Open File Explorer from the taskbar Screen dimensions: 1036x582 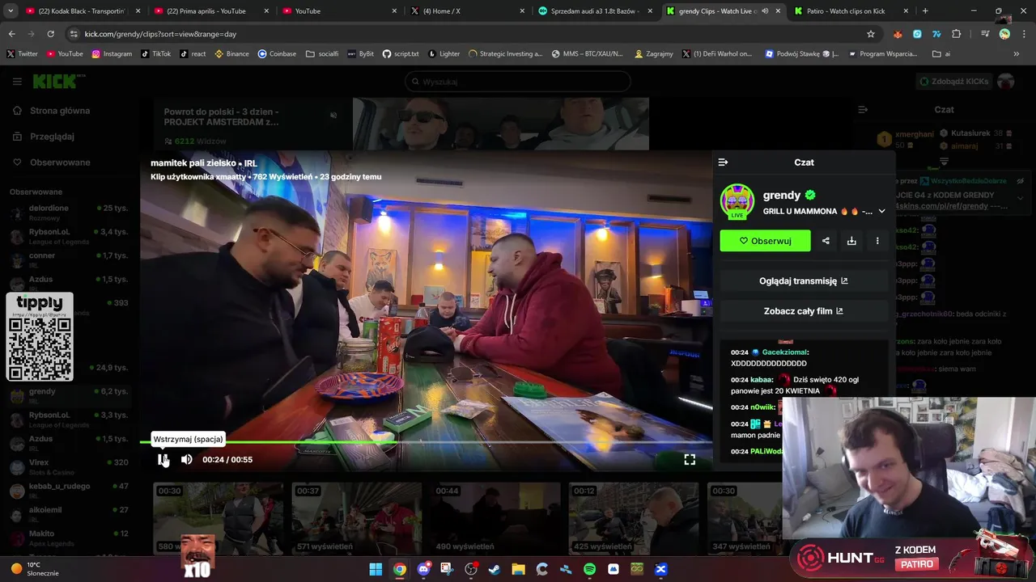[518, 569]
